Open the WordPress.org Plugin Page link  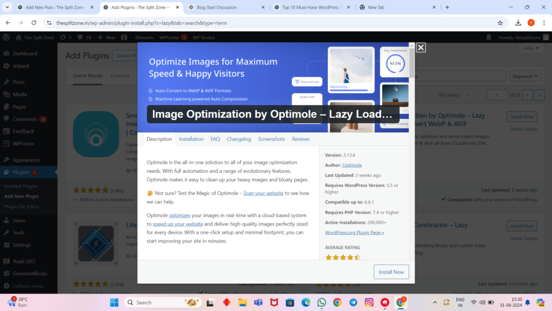coord(355,232)
